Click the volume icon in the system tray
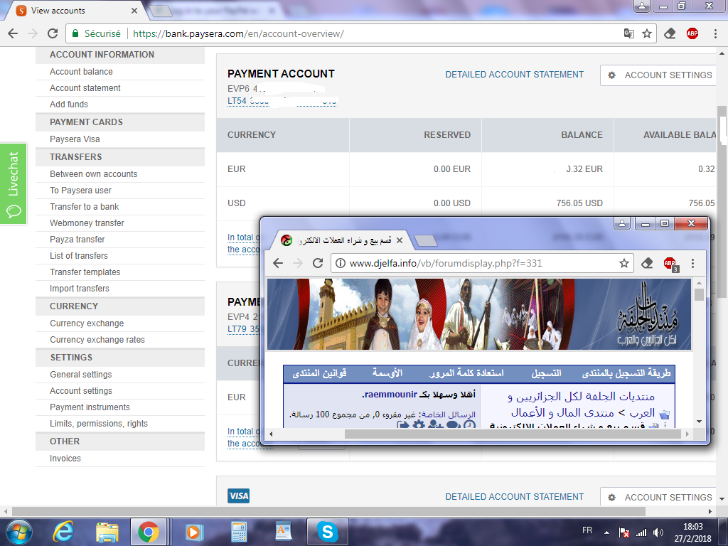 pos(658,532)
